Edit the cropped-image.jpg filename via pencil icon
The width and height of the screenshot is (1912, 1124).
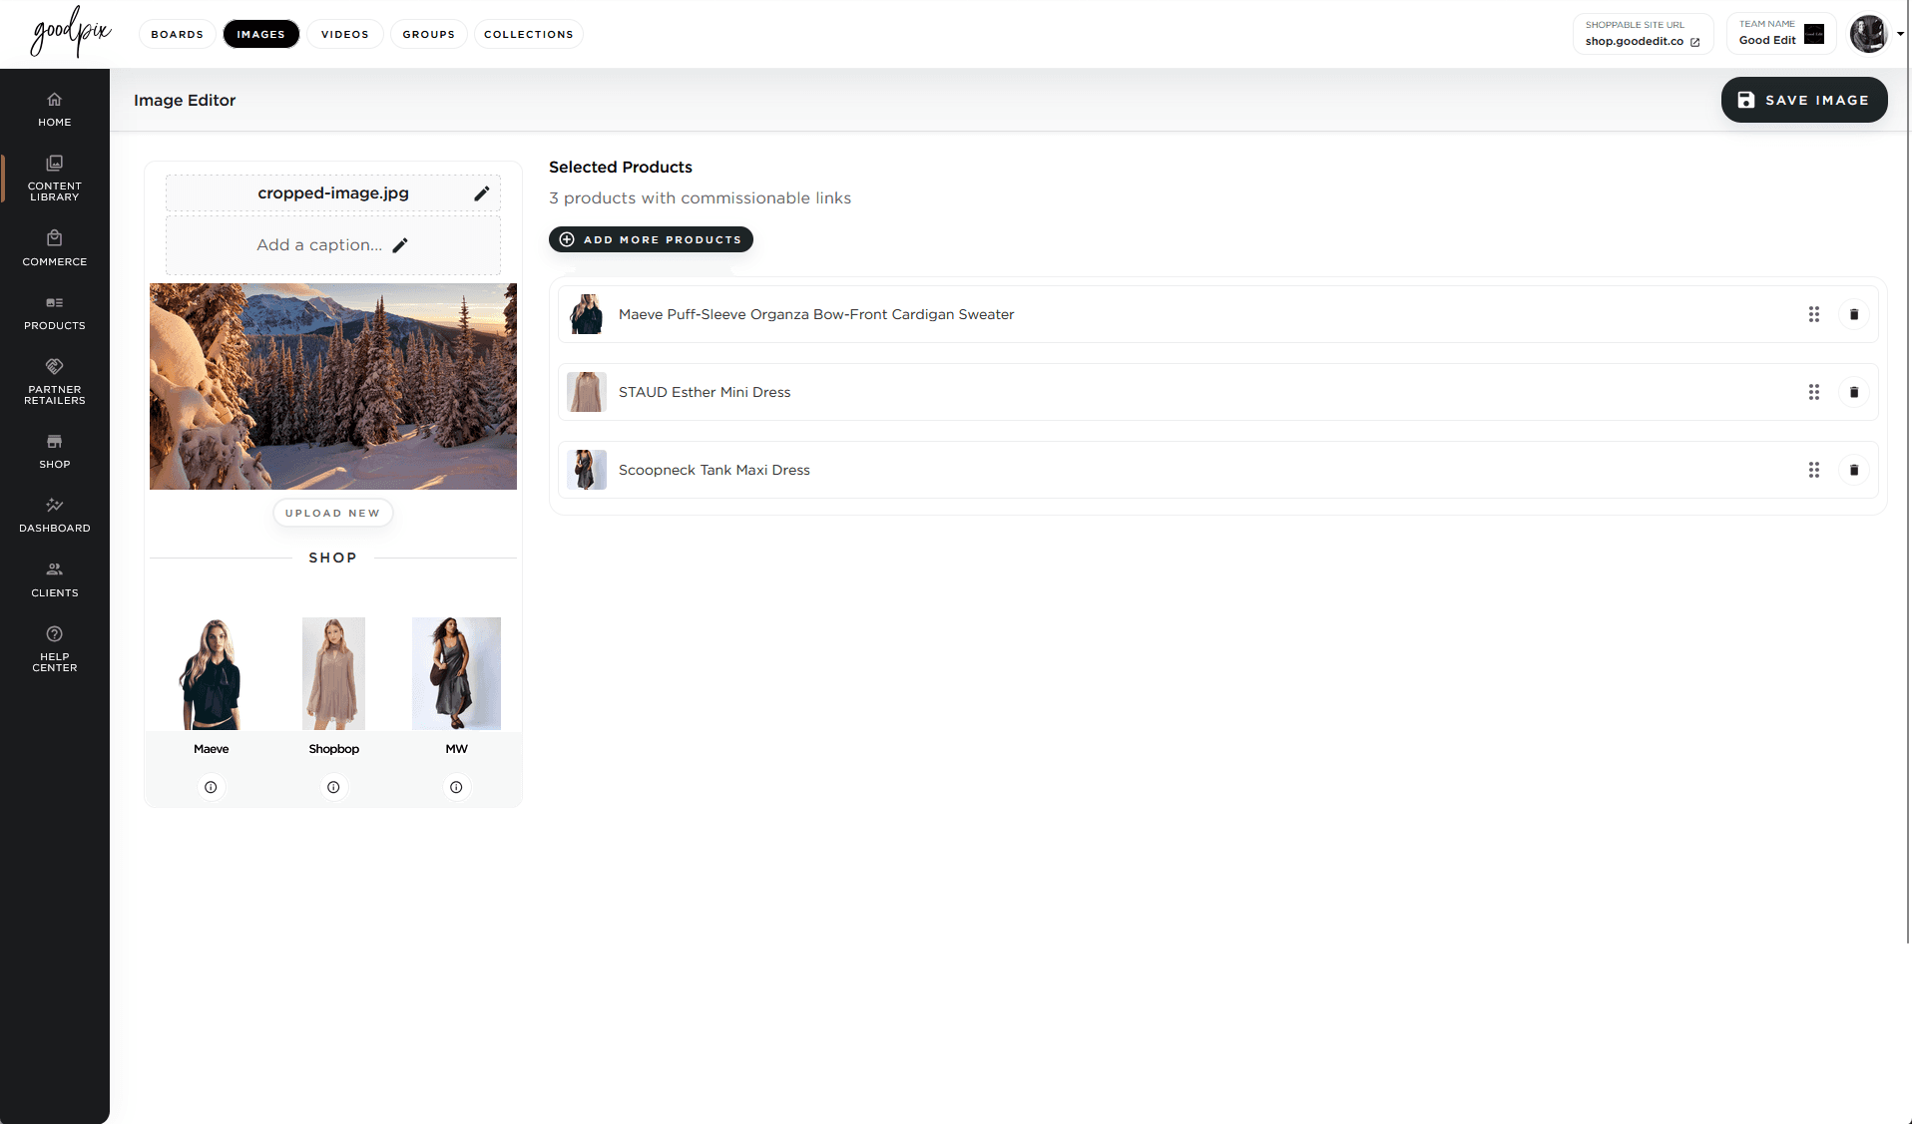click(x=483, y=192)
